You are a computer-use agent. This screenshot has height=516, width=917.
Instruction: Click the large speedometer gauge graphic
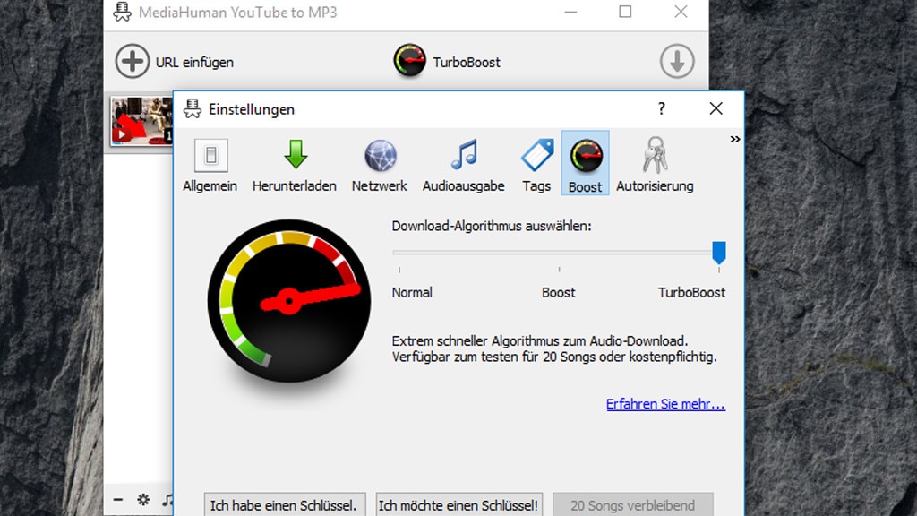click(x=289, y=301)
